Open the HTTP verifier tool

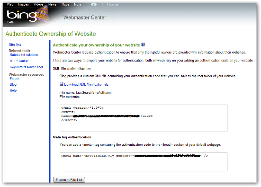click(19, 61)
